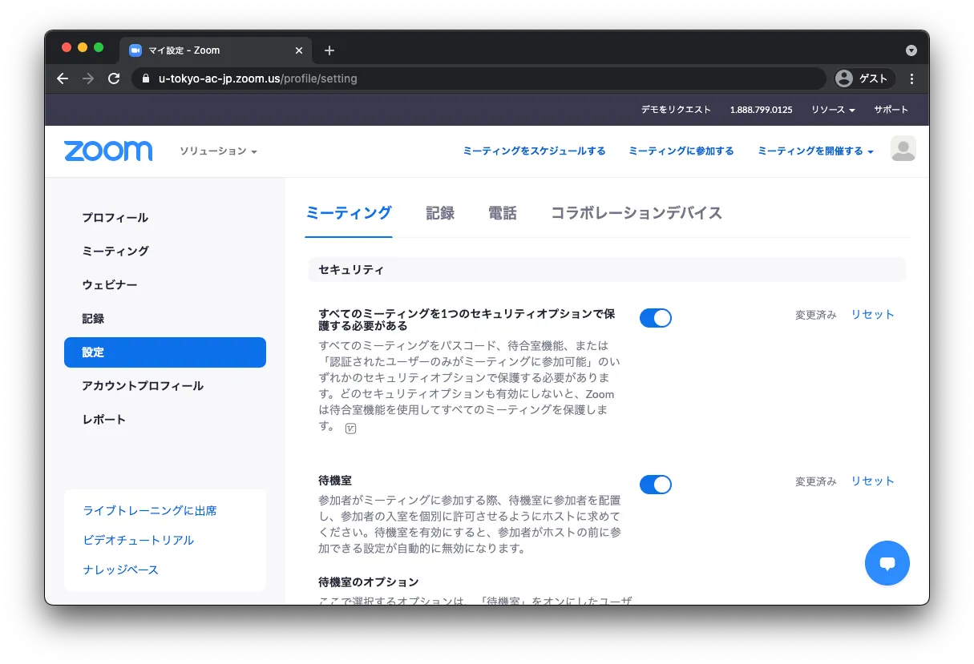974x664 pixels.
Task: Click the Zoom logo
Action: coord(108,151)
